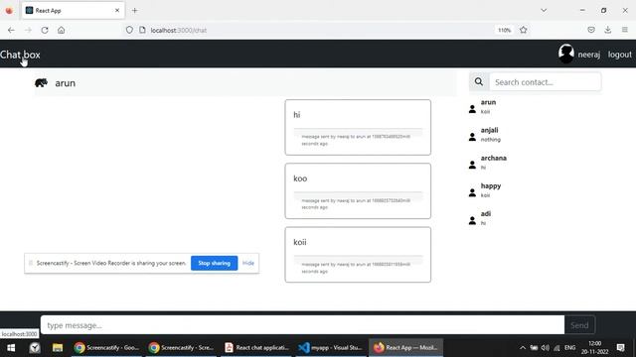Show hidden system tray icons
The width and height of the screenshot is (636, 357).
[x=523, y=348]
